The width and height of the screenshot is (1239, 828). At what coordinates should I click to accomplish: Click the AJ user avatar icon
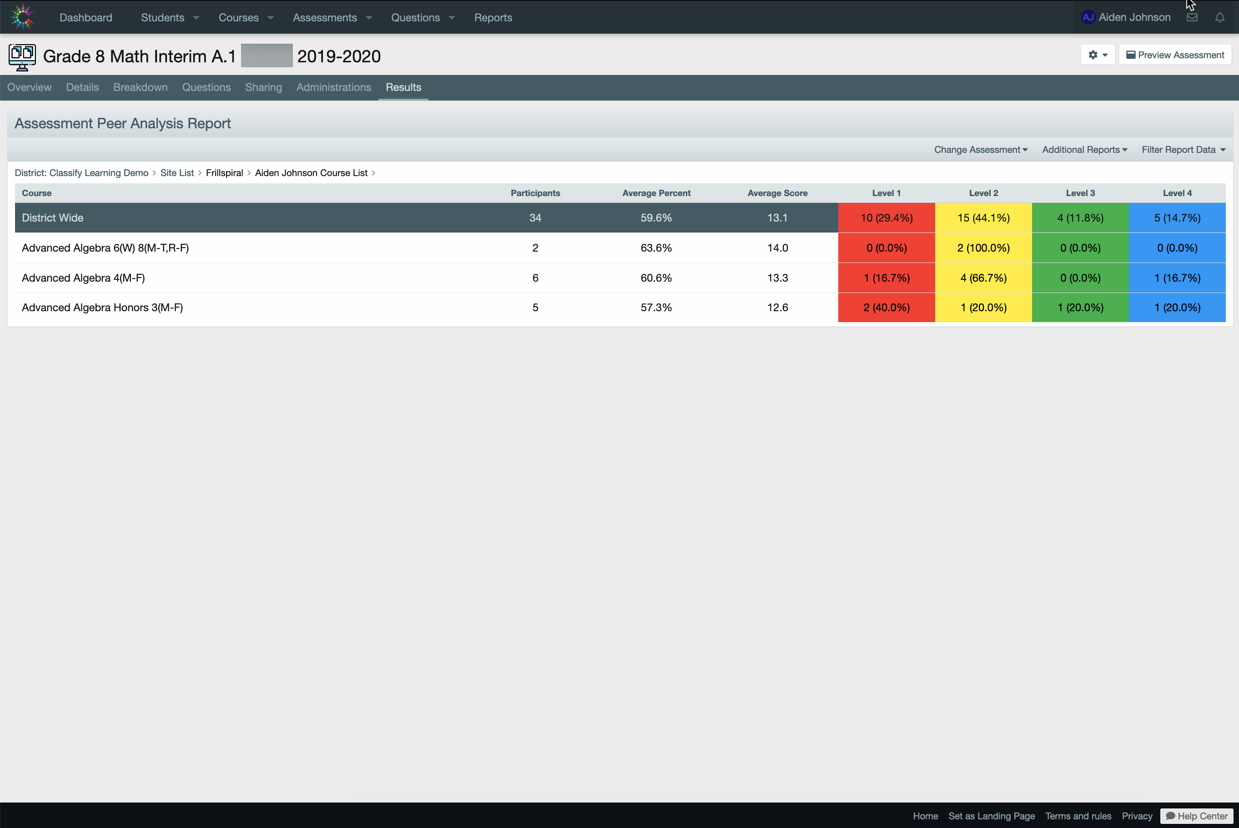click(x=1088, y=17)
